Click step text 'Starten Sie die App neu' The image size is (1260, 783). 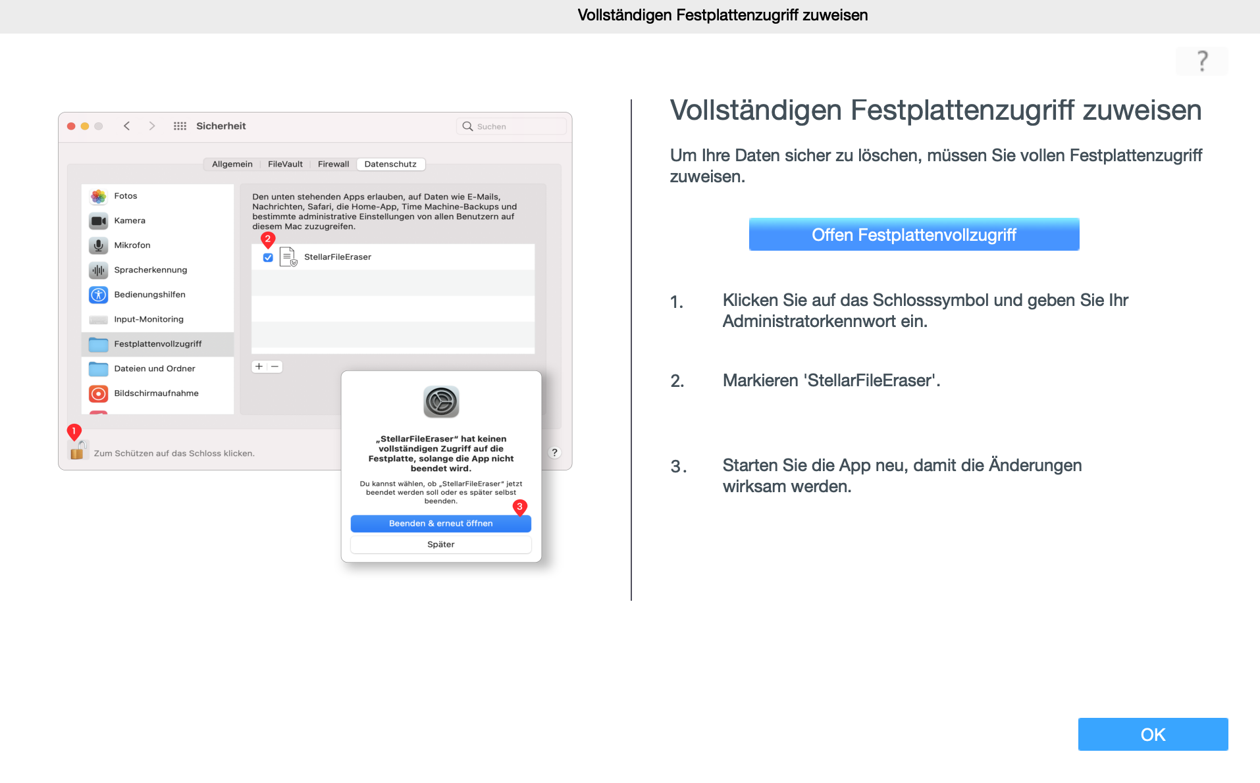pos(814,465)
